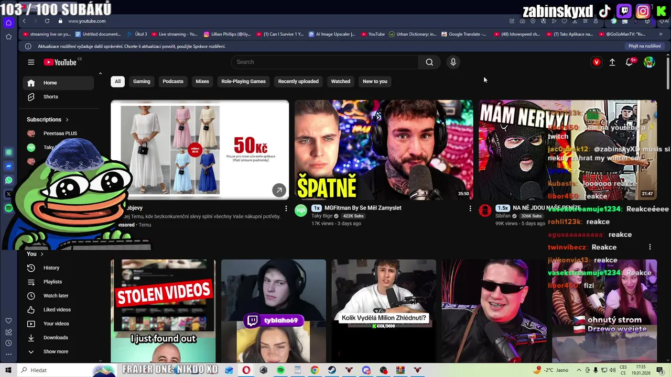Open more options for the Temu ad
The width and height of the screenshot is (671, 377).
286,208
